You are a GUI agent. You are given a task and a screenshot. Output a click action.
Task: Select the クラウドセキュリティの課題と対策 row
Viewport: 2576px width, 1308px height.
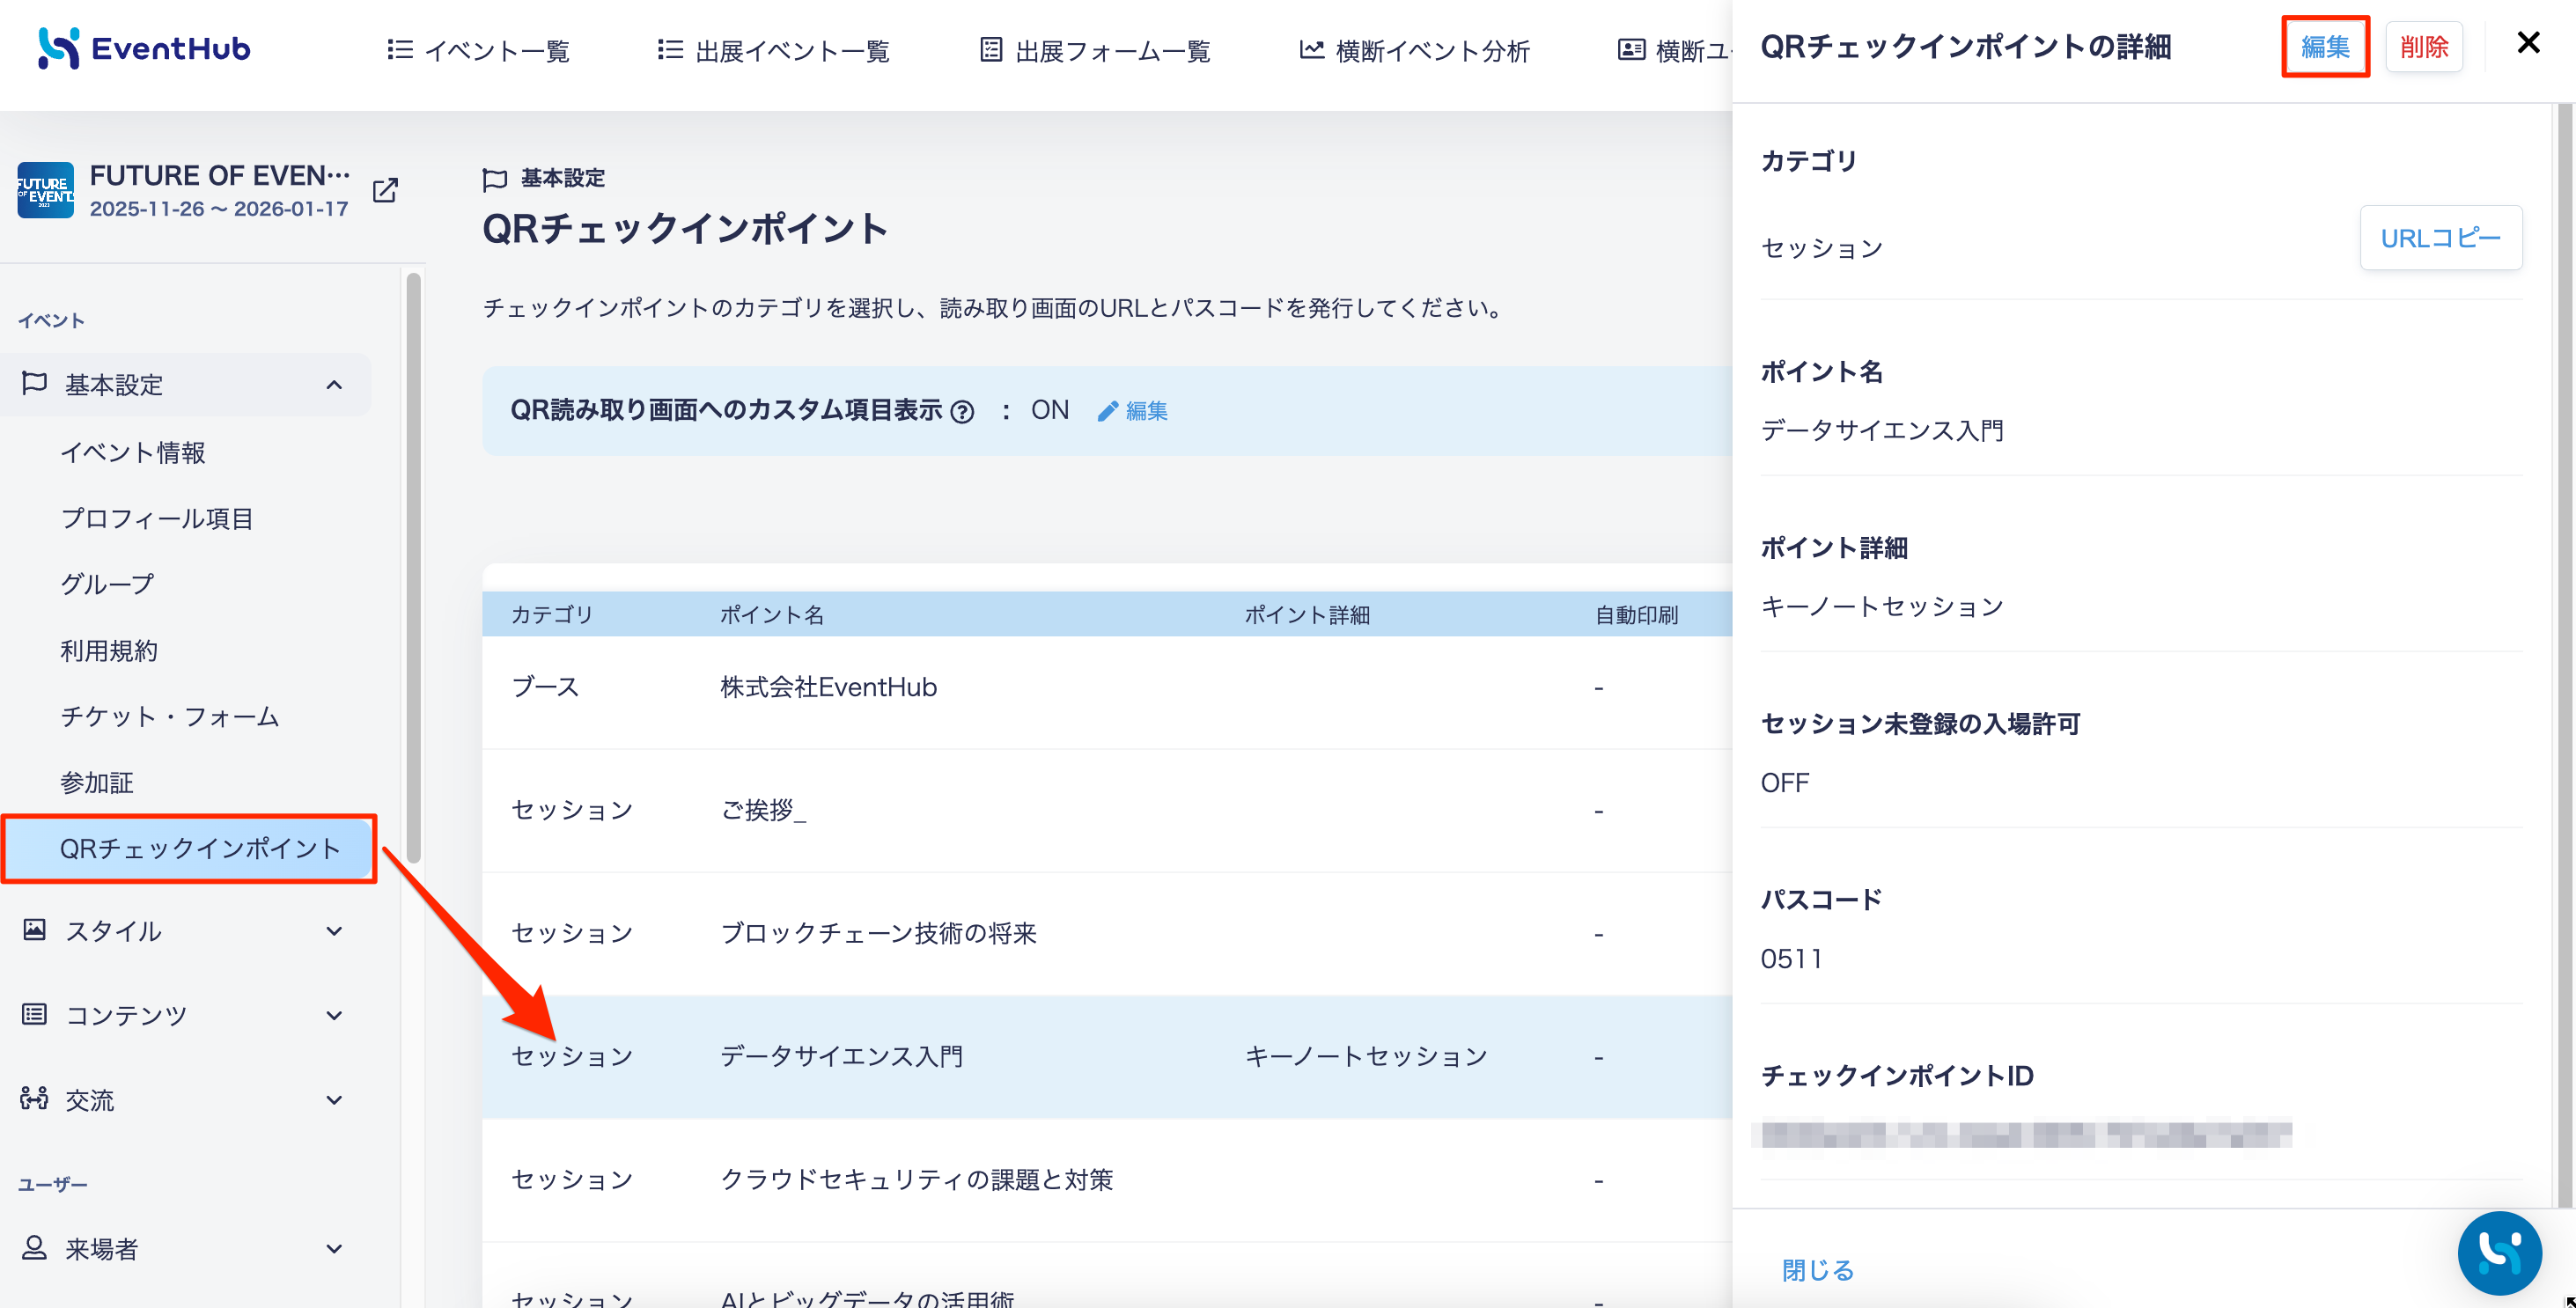coord(1107,1180)
